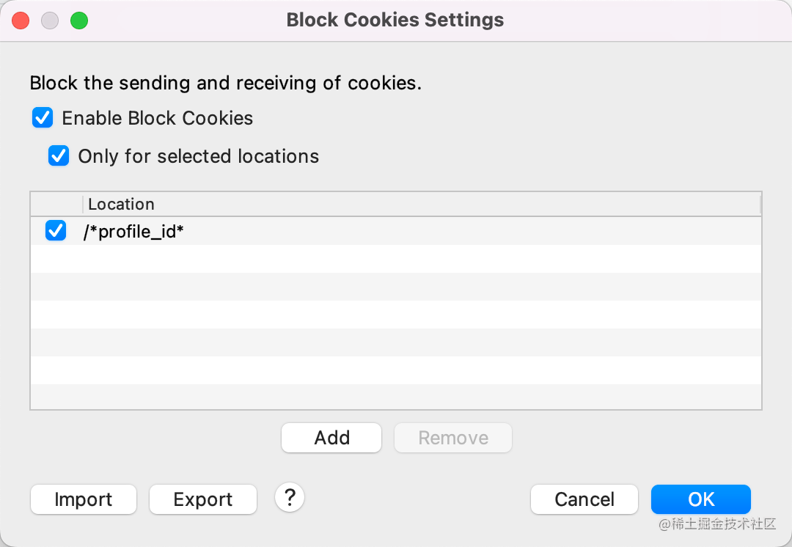Confirm settings with the OK button

click(x=701, y=499)
